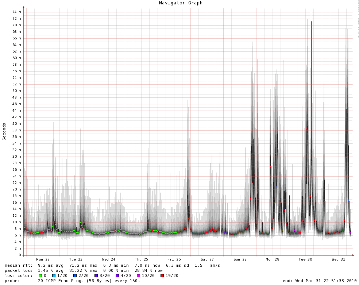Click the 6.3 ms sd value

point(178,265)
